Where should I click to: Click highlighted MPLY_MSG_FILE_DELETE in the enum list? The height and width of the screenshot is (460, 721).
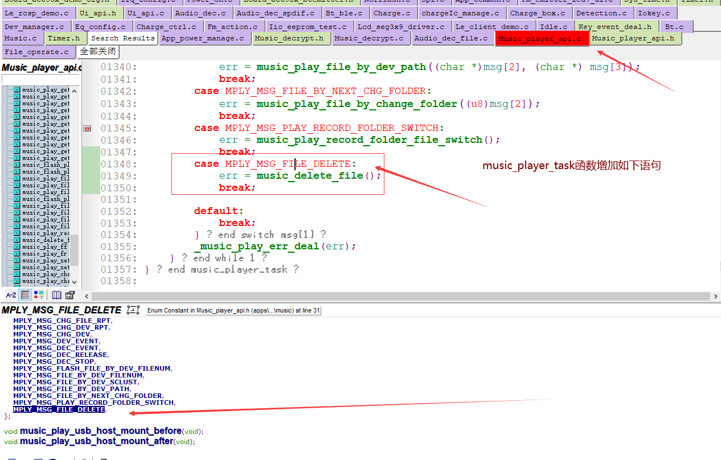click(59, 409)
